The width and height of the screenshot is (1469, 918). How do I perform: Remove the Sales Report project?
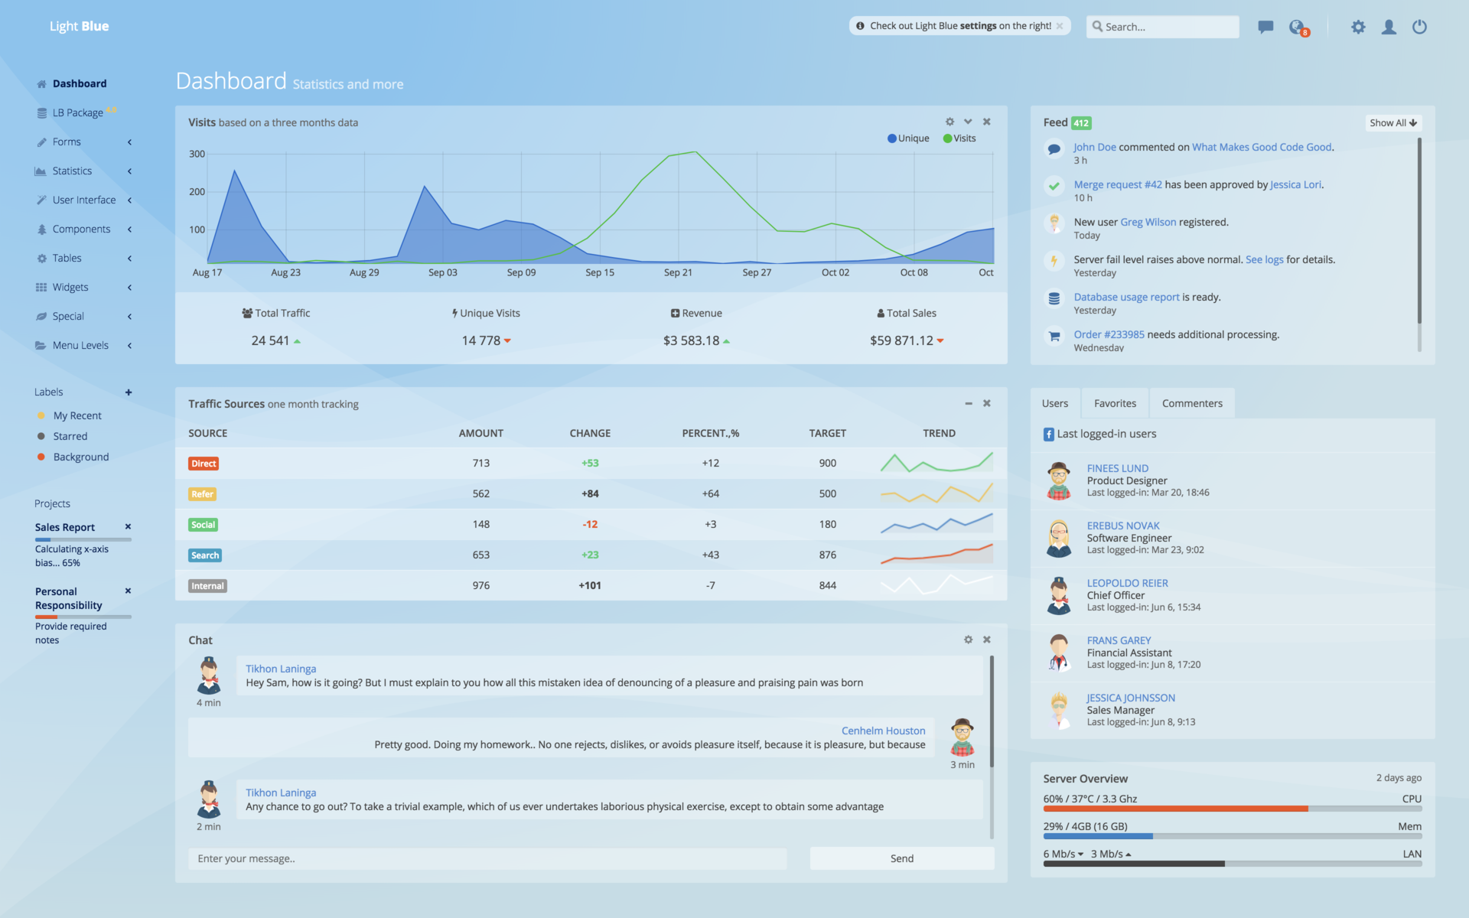(x=128, y=526)
